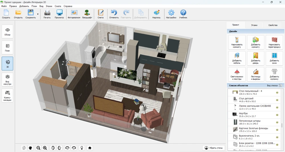The image size is (285, 152).
Task: Zoom in with the magnifier plus icon
Action: pyautogui.click(x=45, y=148)
